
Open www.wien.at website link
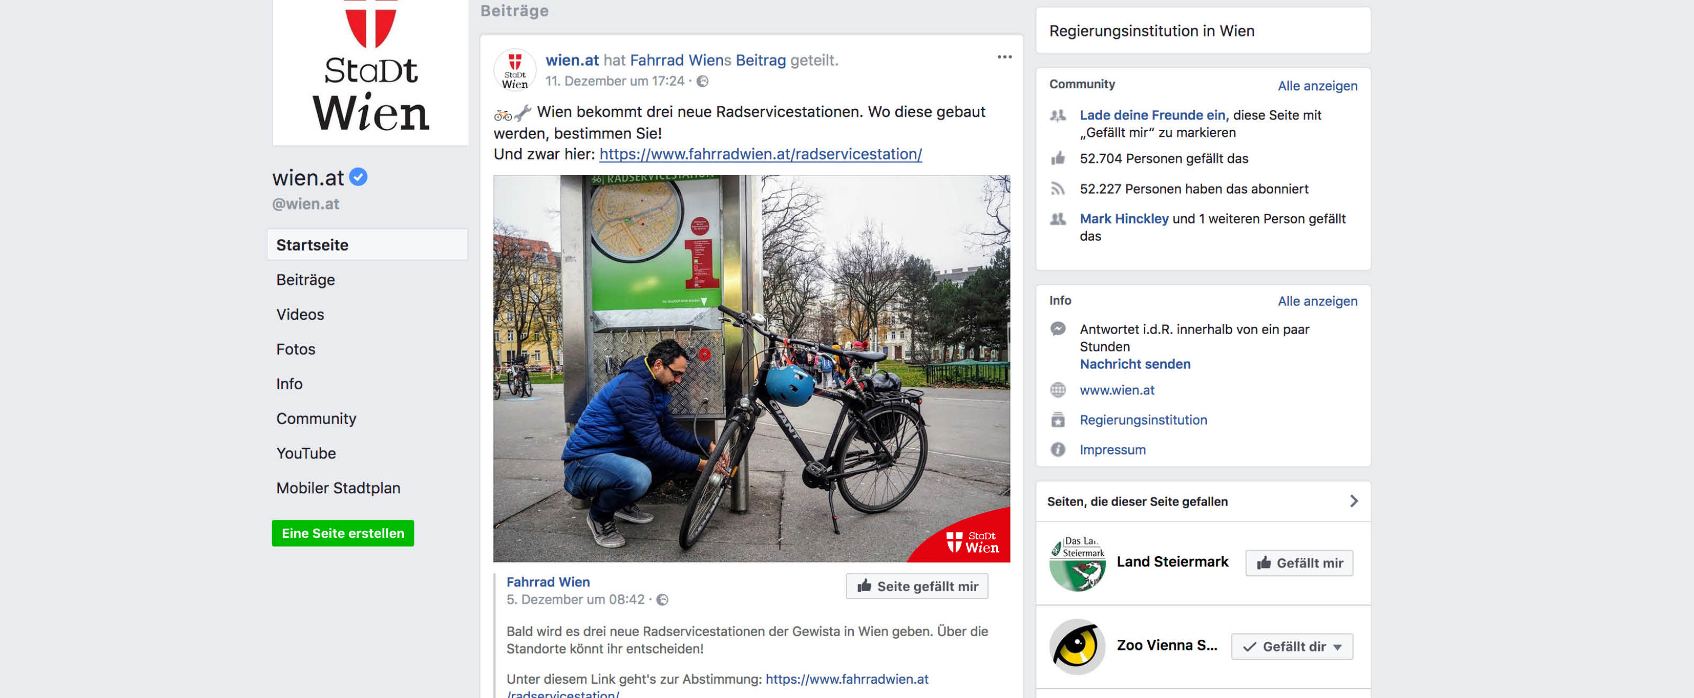1116,390
